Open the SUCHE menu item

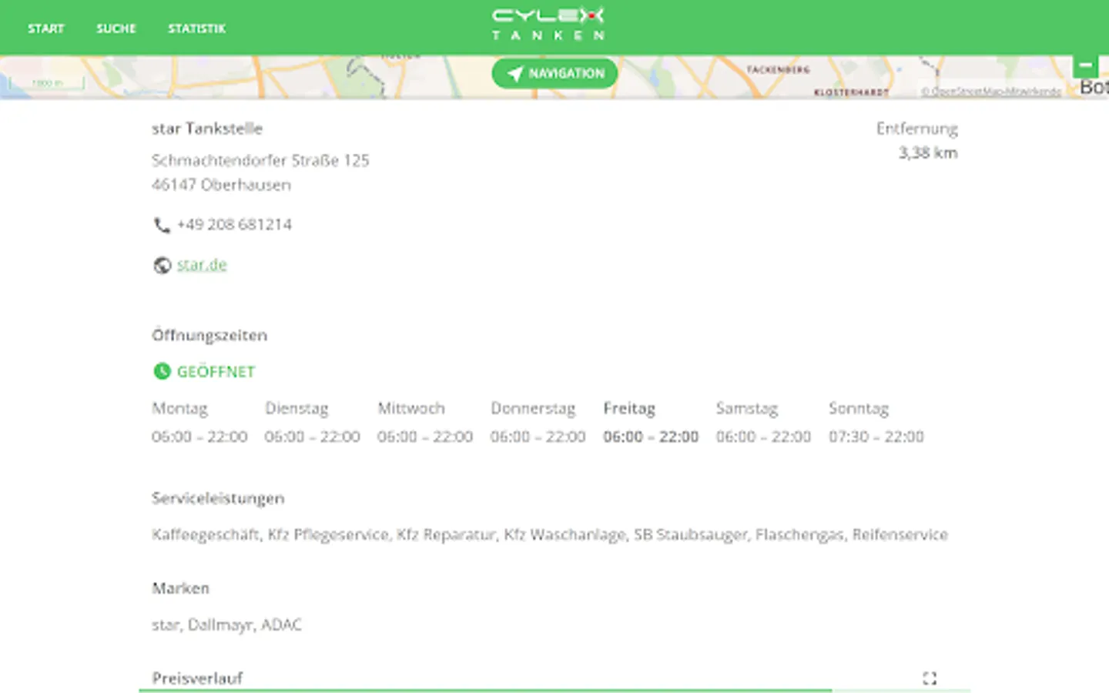(116, 28)
